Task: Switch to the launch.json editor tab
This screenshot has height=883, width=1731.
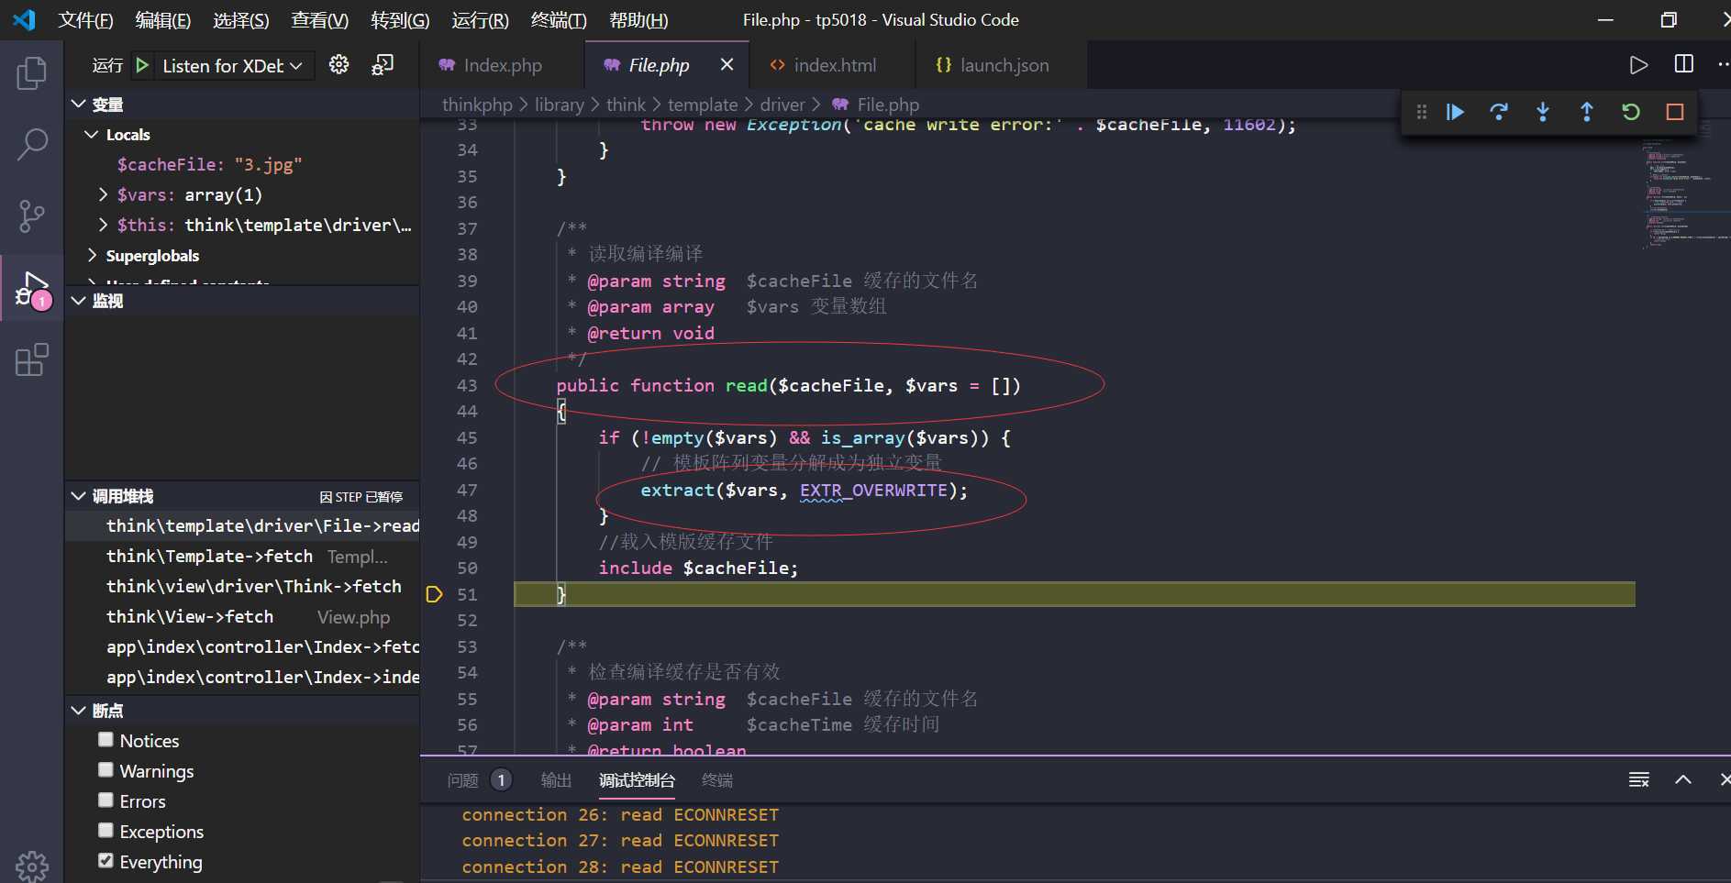Action: [1004, 65]
